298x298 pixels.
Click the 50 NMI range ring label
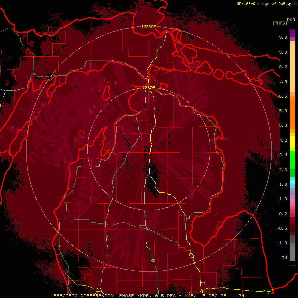point(149,87)
